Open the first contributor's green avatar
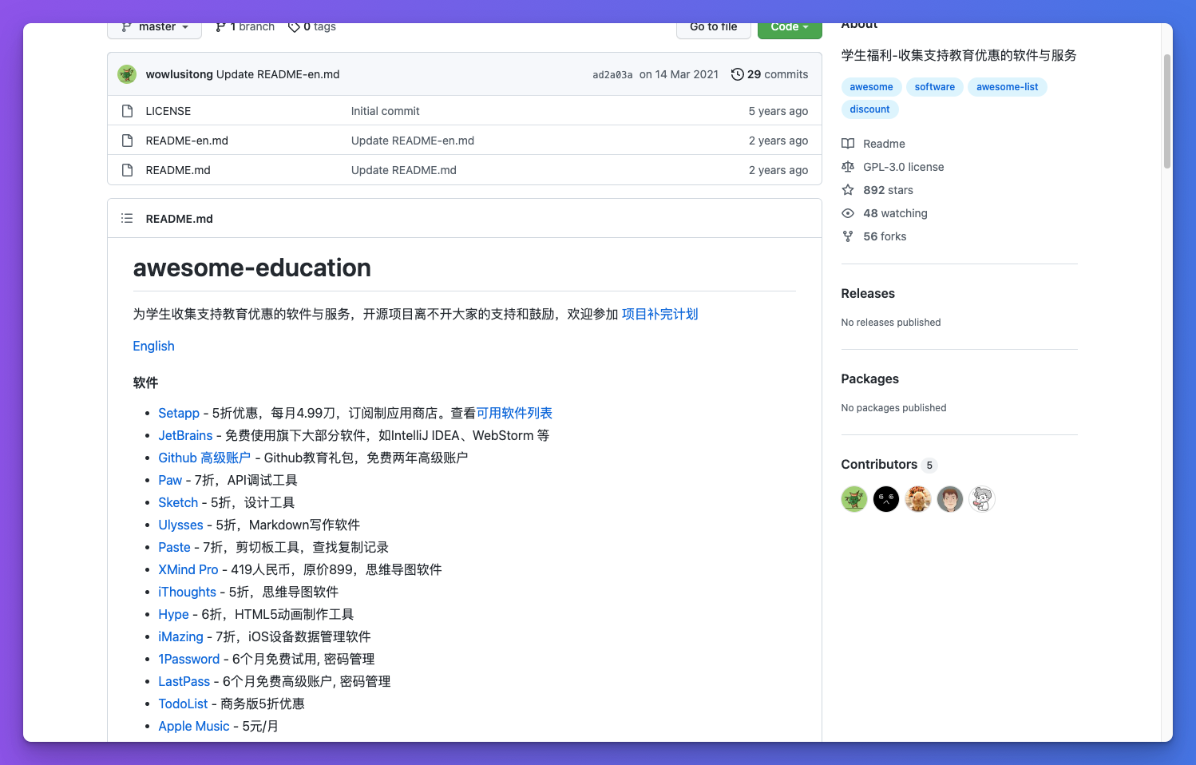The image size is (1196, 765). pos(854,499)
